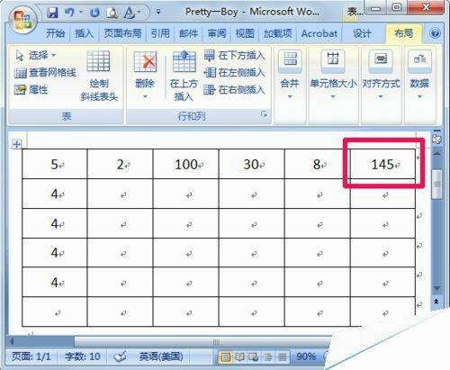
Task: Open the 加载项 tab
Action: pyautogui.click(x=278, y=33)
